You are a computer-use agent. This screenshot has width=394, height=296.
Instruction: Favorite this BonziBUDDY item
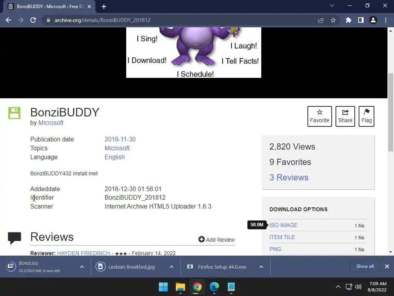(x=320, y=116)
